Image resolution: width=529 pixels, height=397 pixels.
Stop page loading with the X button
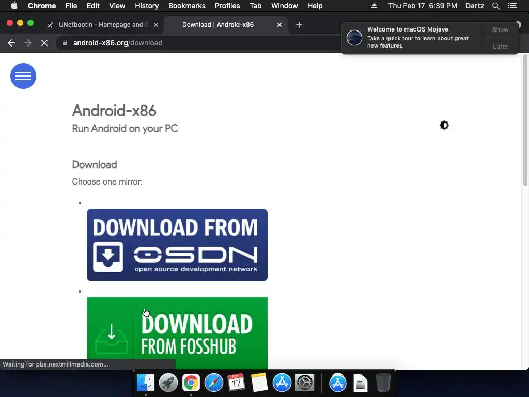(44, 43)
